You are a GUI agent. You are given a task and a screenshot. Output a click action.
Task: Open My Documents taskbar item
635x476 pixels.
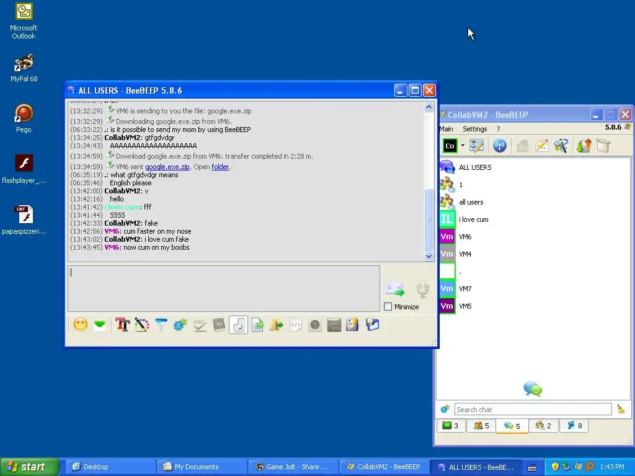click(x=201, y=467)
